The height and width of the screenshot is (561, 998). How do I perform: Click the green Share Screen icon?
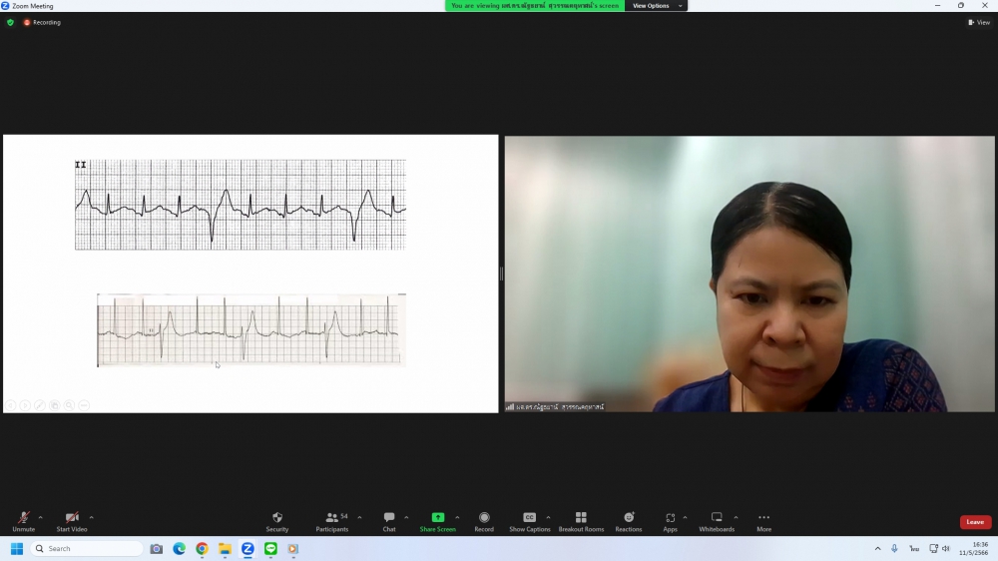click(437, 517)
